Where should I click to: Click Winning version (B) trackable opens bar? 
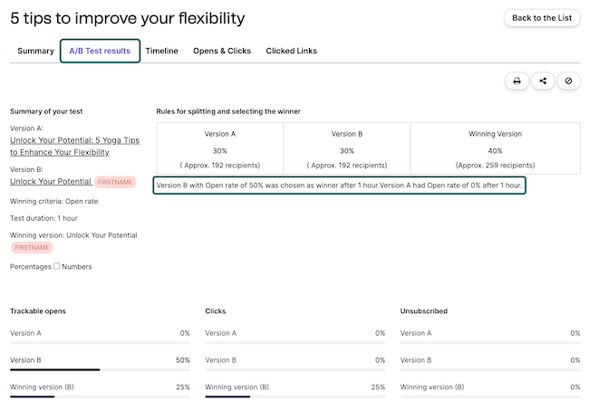[x=100, y=396]
